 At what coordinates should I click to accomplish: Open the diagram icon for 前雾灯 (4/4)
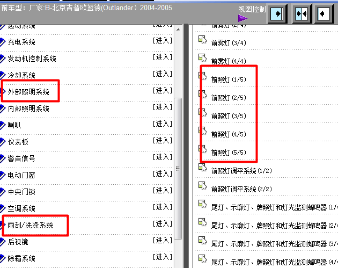click(x=203, y=57)
